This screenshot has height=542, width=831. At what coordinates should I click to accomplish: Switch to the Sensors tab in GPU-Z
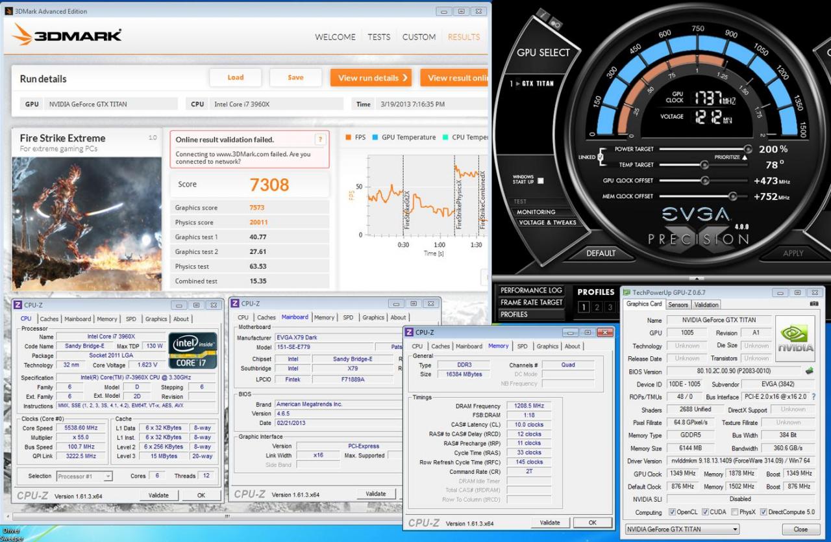678,304
